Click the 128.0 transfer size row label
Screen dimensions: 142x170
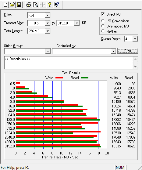pos(11,120)
